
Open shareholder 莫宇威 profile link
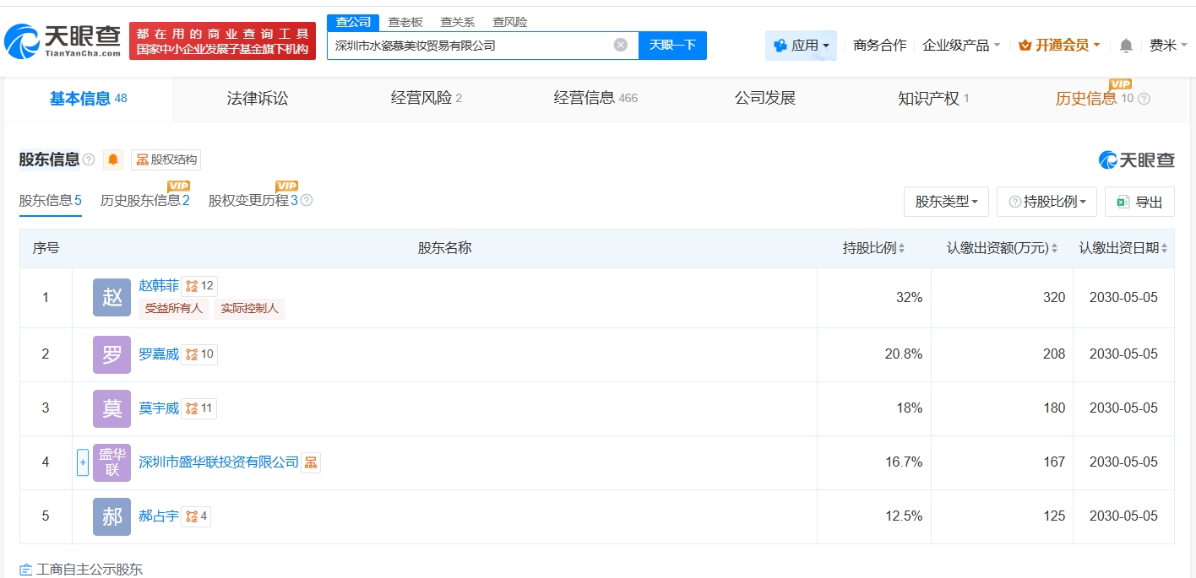point(159,408)
